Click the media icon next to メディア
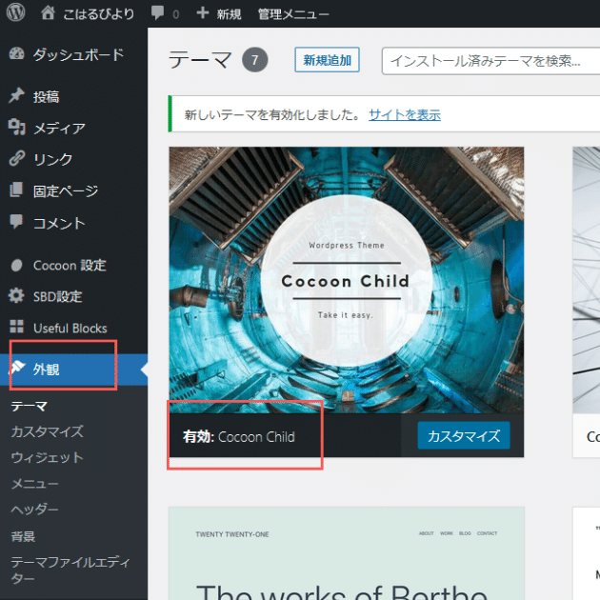600x600 pixels. [16, 127]
